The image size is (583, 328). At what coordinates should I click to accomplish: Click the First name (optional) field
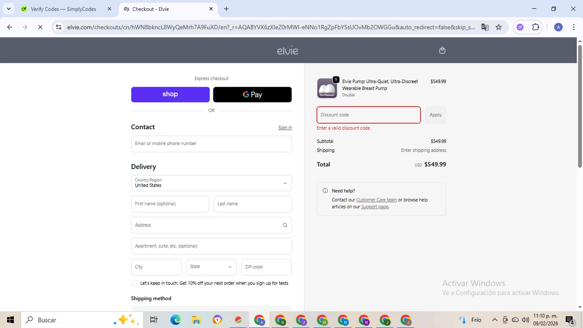coord(170,204)
